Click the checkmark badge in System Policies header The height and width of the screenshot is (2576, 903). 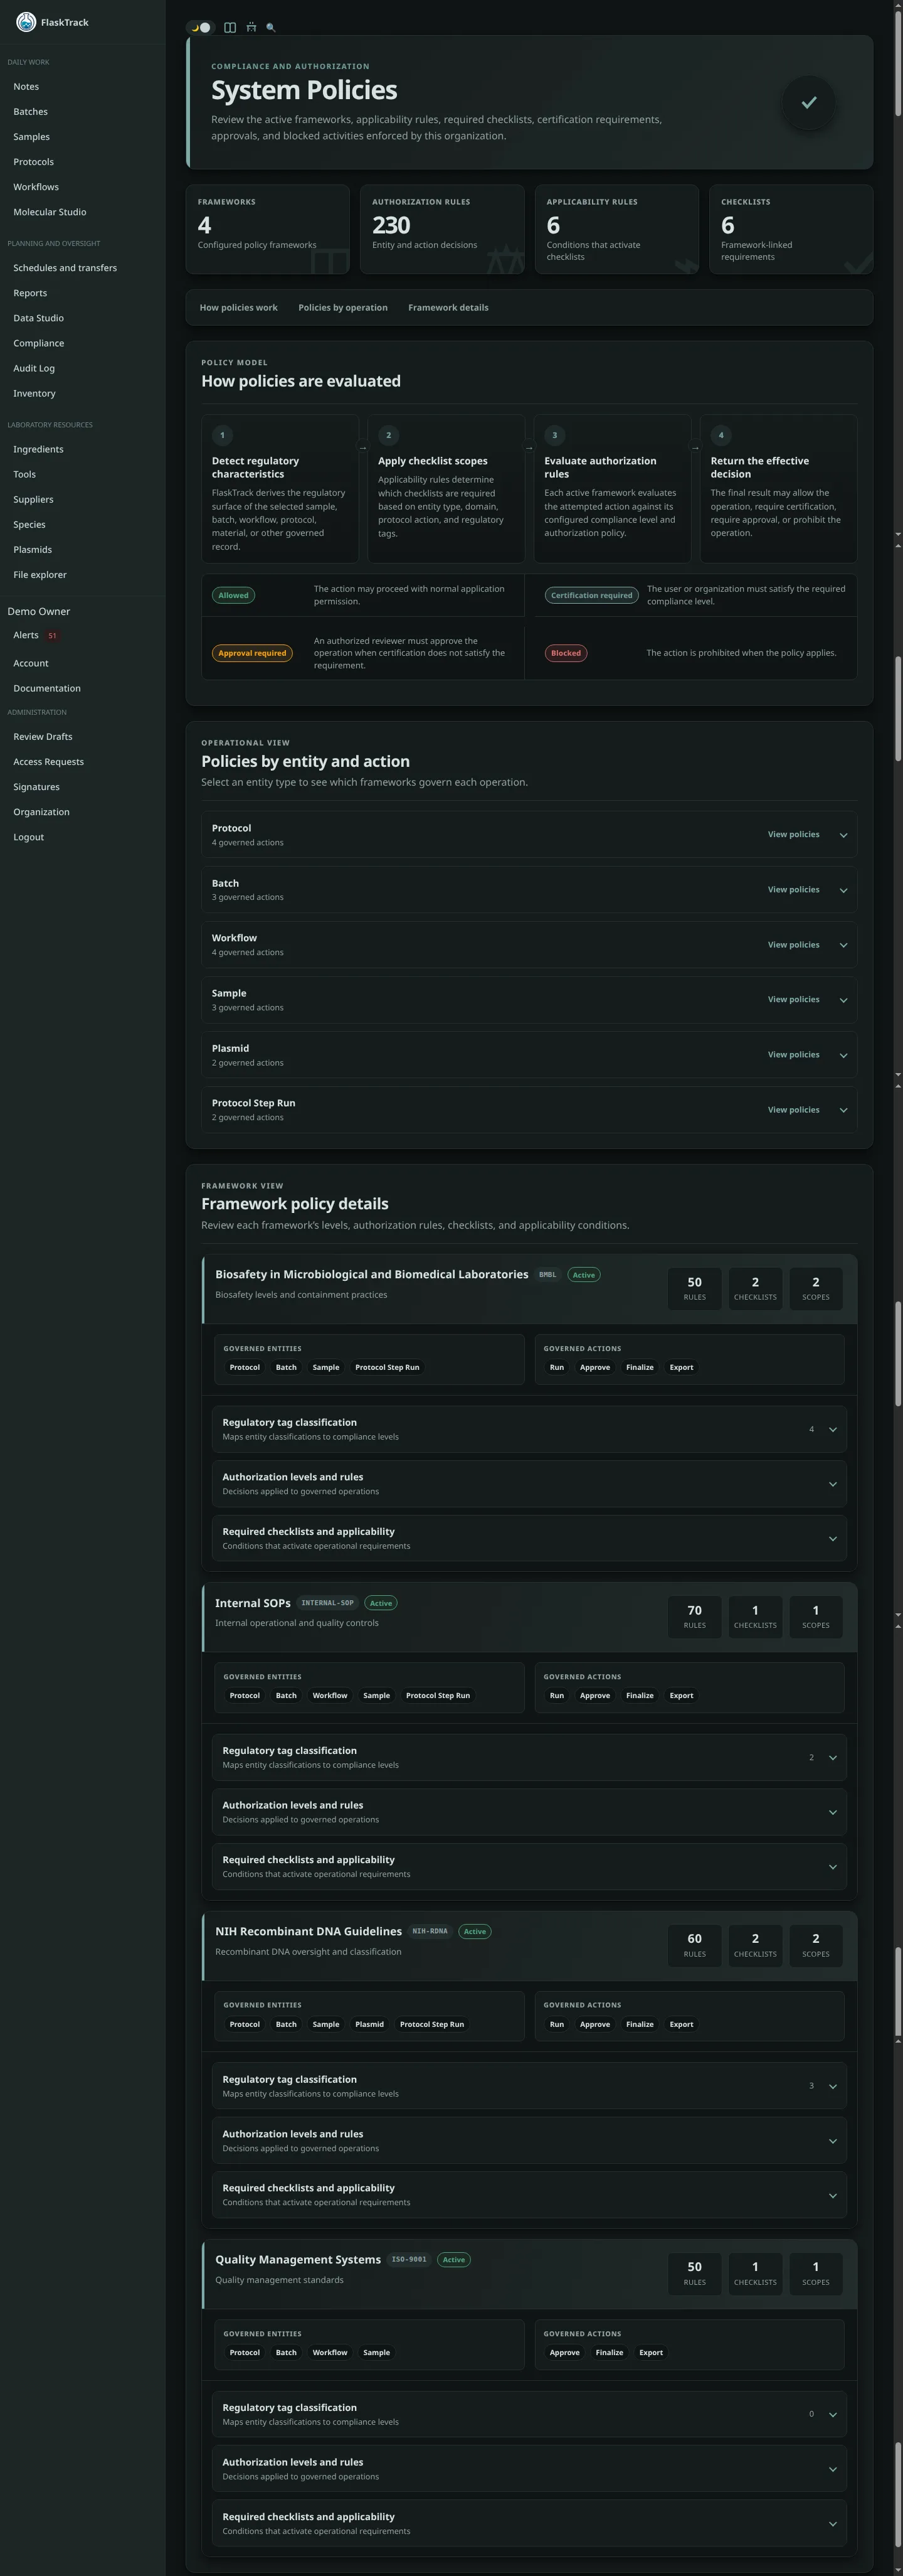[809, 102]
